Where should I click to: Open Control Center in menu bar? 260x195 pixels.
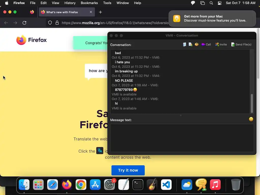click(x=220, y=3)
